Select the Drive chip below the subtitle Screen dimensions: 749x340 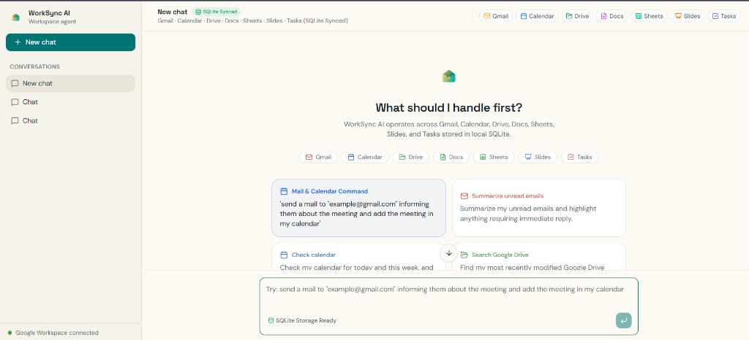tap(411, 157)
